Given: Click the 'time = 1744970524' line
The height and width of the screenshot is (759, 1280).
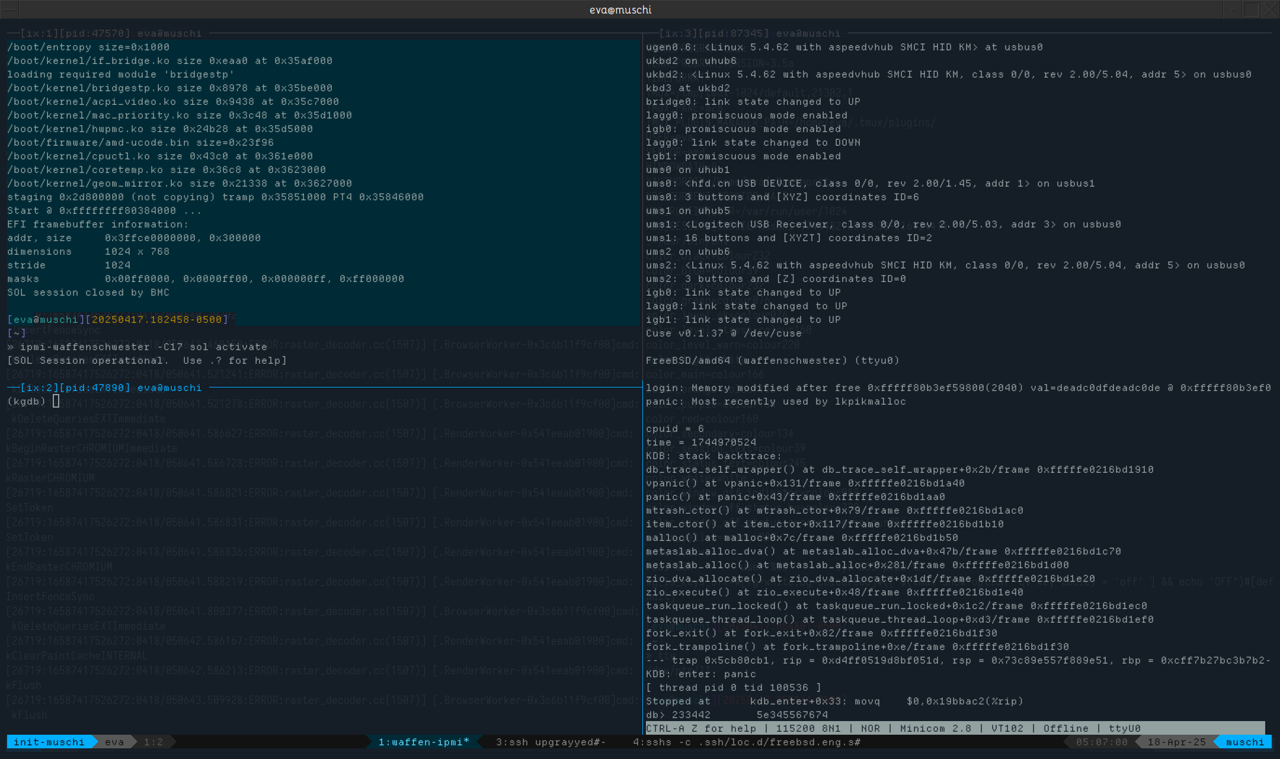Looking at the screenshot, I should [701, 442].
